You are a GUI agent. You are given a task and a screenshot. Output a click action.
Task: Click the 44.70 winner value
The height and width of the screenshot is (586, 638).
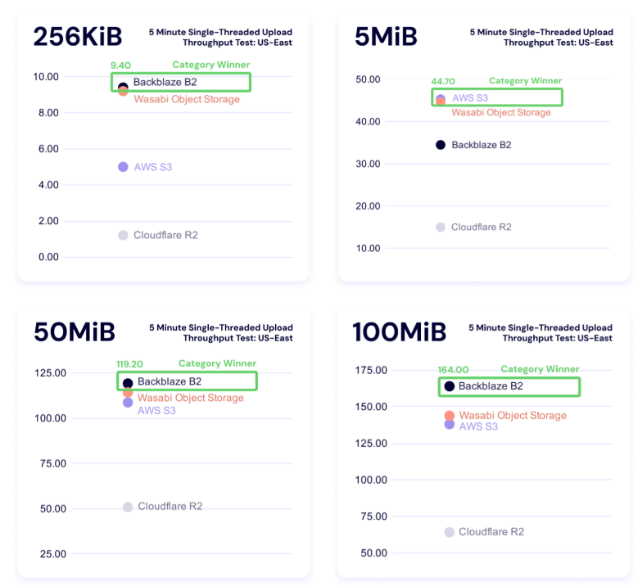click(x=443, y=82)
